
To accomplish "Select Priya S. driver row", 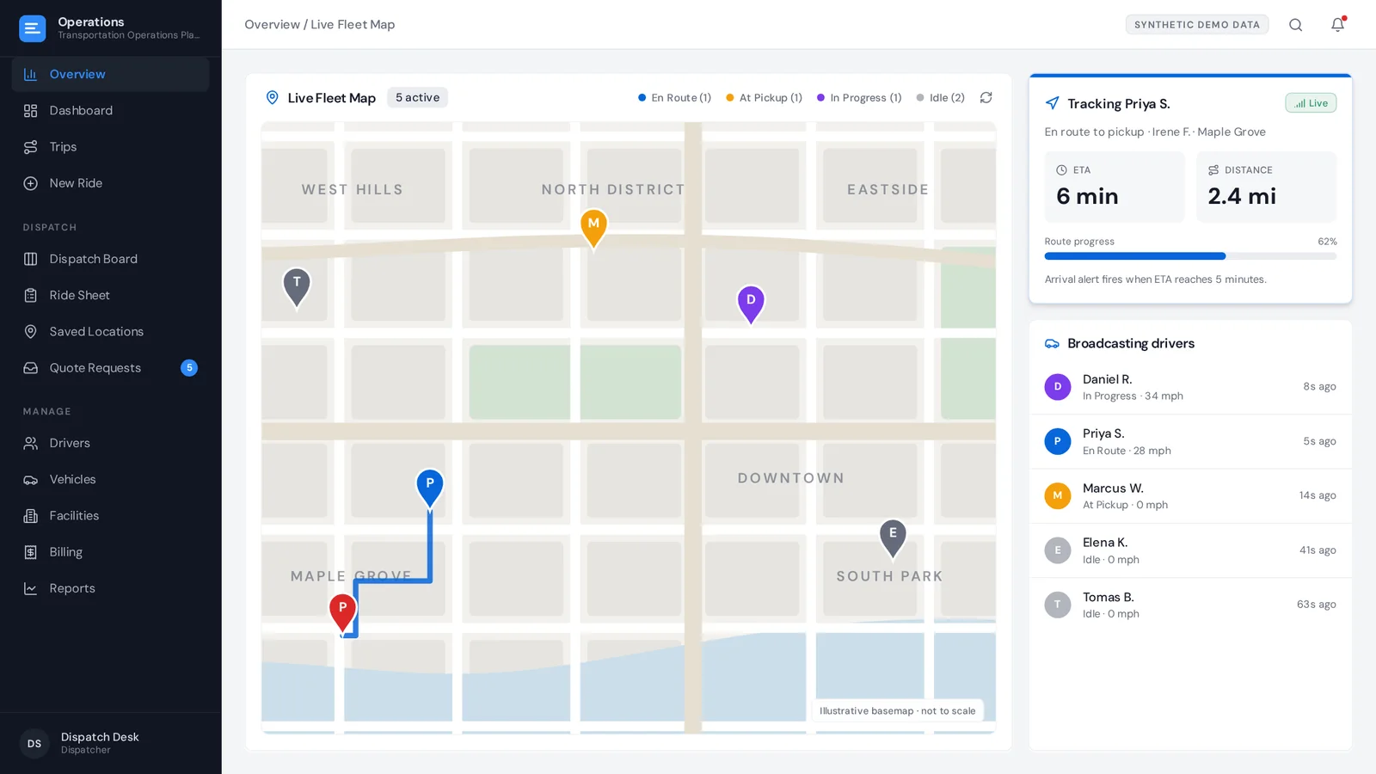I will click(x=1190, y=442).
